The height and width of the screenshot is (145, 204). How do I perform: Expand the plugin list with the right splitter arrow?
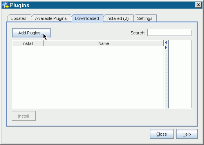click(x=166, y=47)
